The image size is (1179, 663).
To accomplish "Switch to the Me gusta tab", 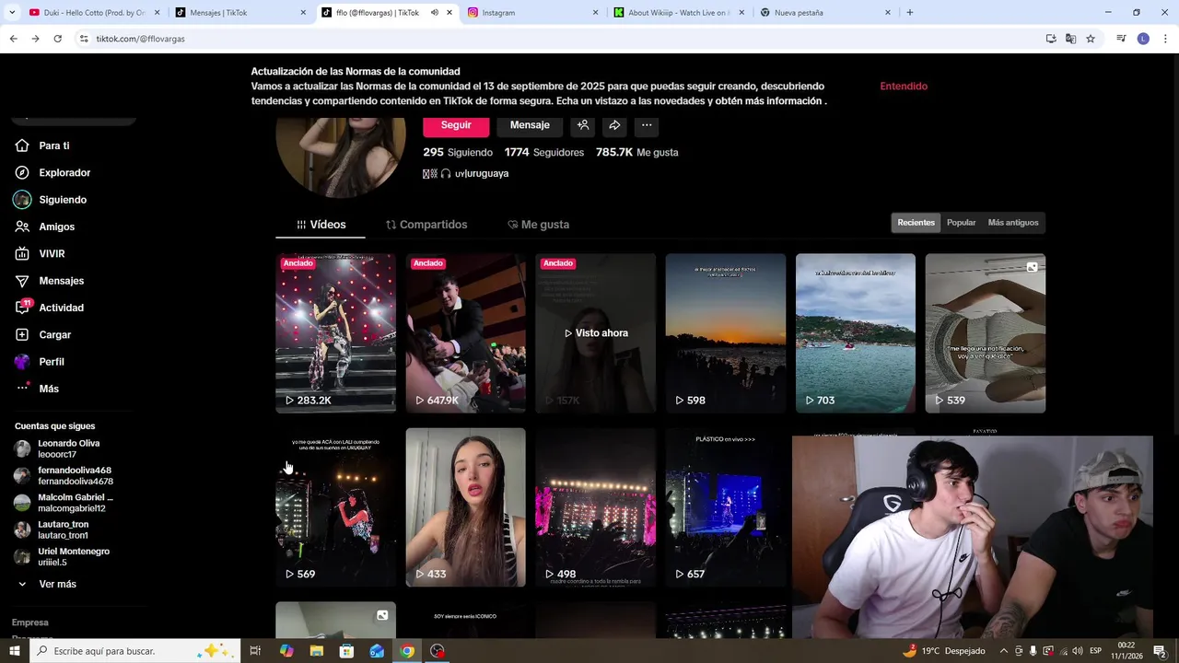I will pyautogui.click(x=539, y=225).
